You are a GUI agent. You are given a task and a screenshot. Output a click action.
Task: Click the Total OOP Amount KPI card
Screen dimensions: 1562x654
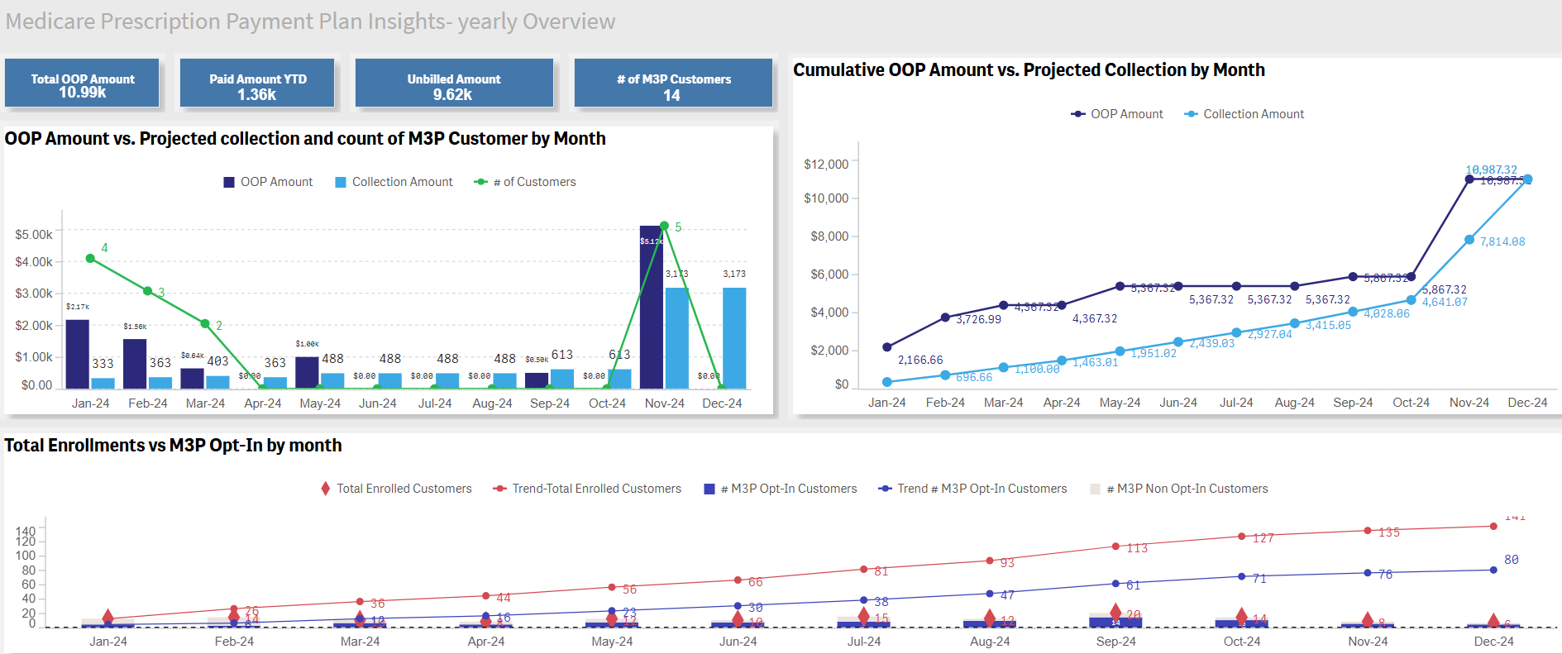[82, 84]
